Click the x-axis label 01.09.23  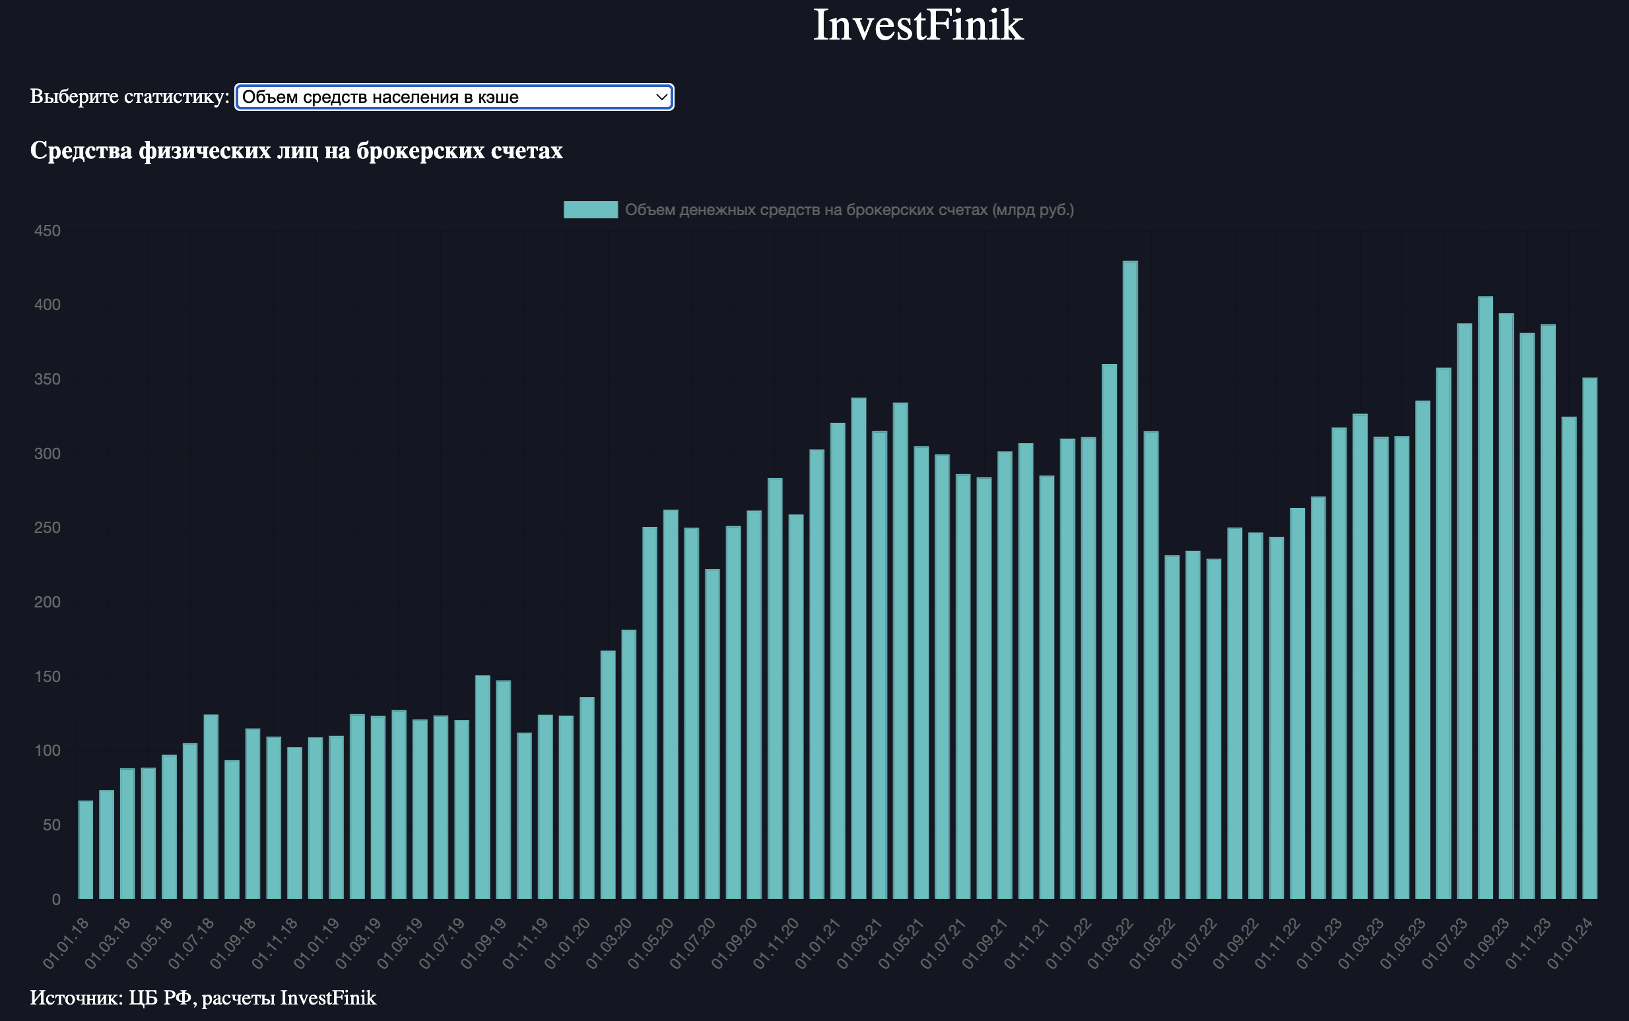1488,944
